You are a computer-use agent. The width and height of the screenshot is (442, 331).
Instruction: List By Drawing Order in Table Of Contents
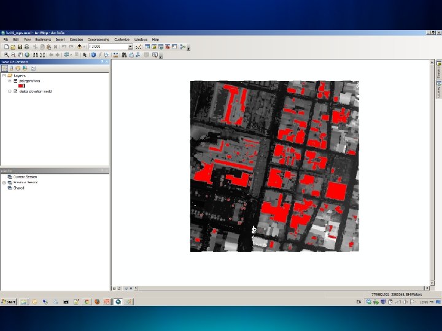[x=4, y=69]
